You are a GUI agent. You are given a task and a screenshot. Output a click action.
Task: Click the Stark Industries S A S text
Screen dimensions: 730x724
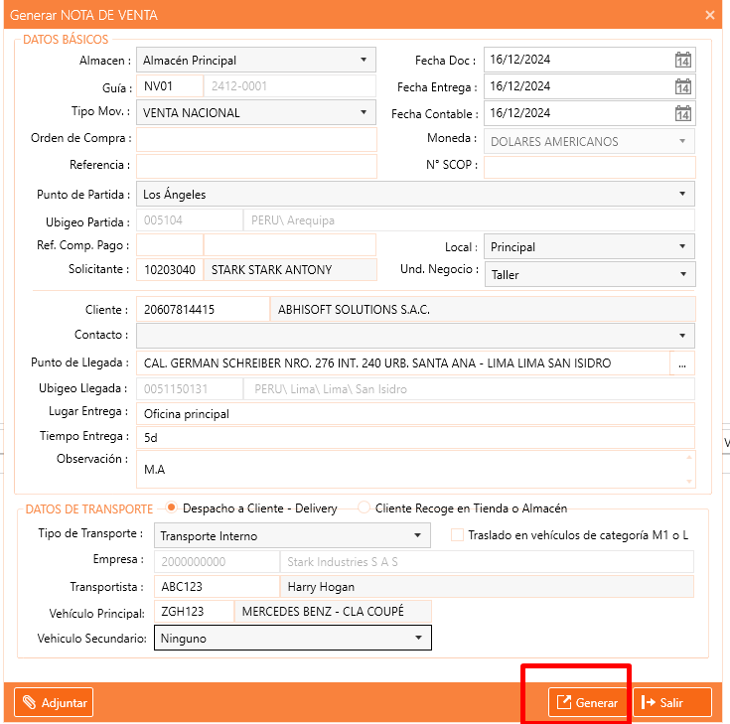(343, 562)
